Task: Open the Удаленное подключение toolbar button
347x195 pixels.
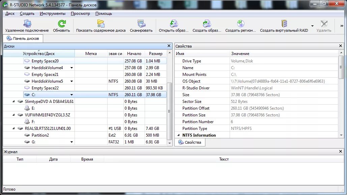Action: pos(27,26)
